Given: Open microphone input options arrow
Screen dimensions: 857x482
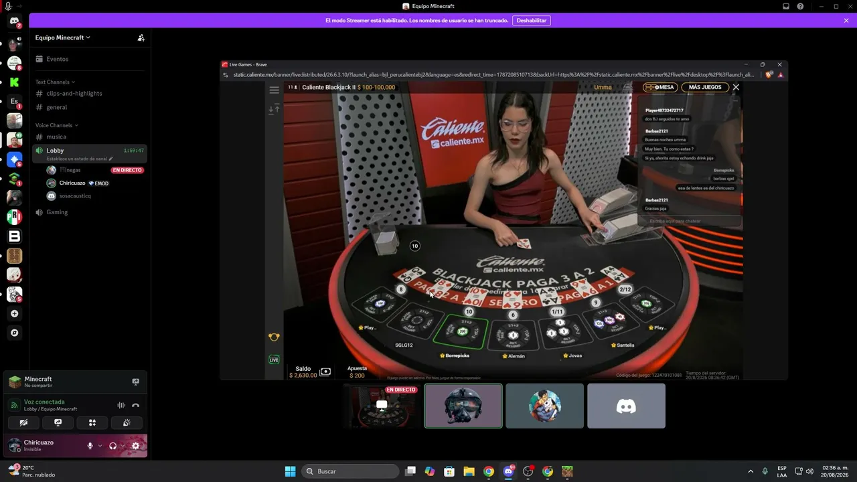Looking at the screenshot, I should (100, 446).
